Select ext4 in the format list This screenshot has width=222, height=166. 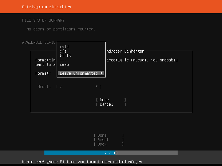point(64,47)
